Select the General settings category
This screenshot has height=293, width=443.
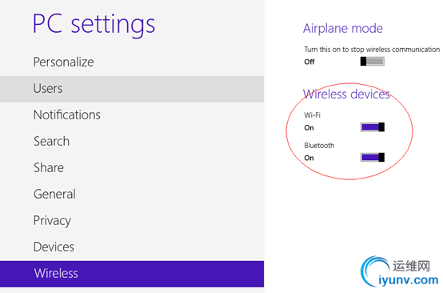132,194
